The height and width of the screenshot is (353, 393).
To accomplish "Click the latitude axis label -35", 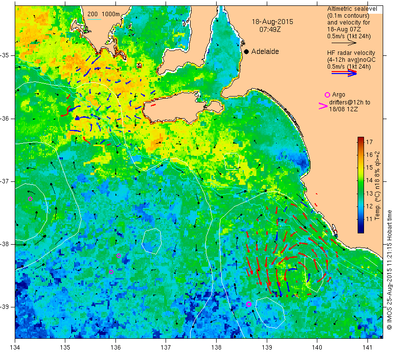I will point(5,55).
